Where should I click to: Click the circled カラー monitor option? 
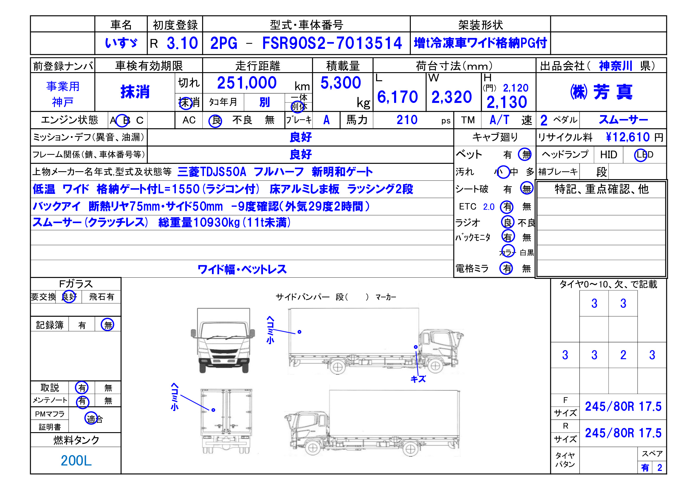pos(508,251)
